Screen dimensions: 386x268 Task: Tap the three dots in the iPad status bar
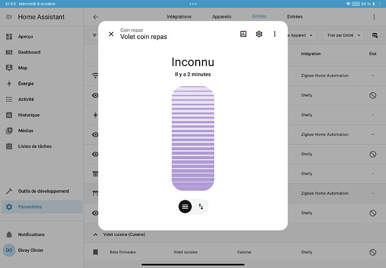[193, 4]
